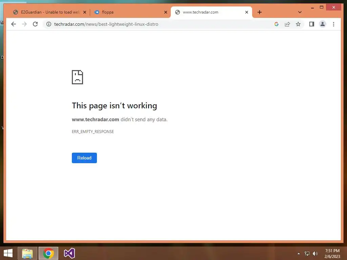Close the E2Guardian tab
347x260 pixels.
[84, 12]
